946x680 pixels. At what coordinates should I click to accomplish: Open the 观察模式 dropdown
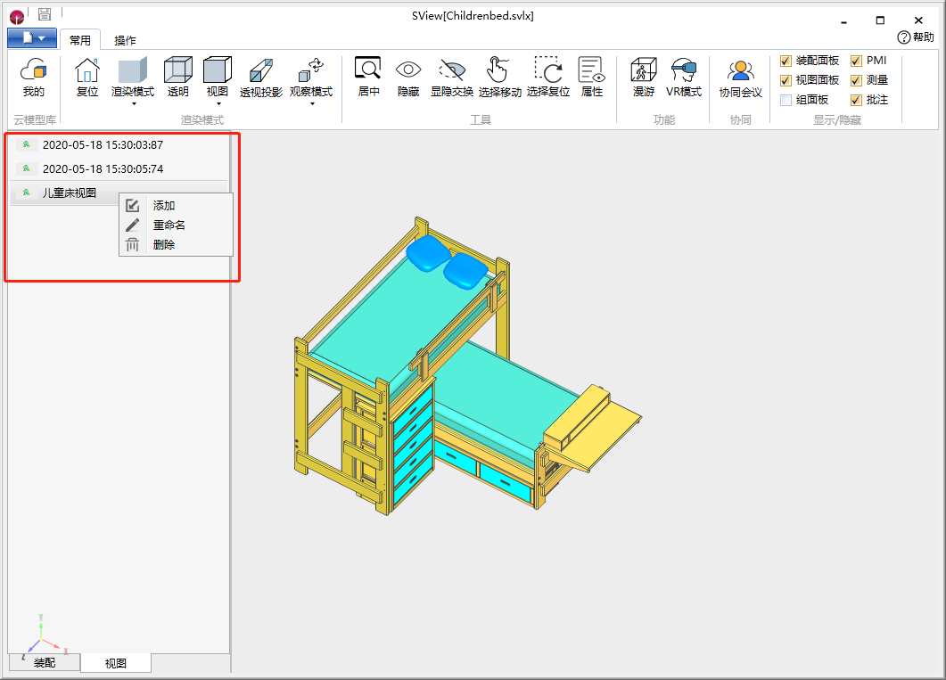[x=311, y=103]
